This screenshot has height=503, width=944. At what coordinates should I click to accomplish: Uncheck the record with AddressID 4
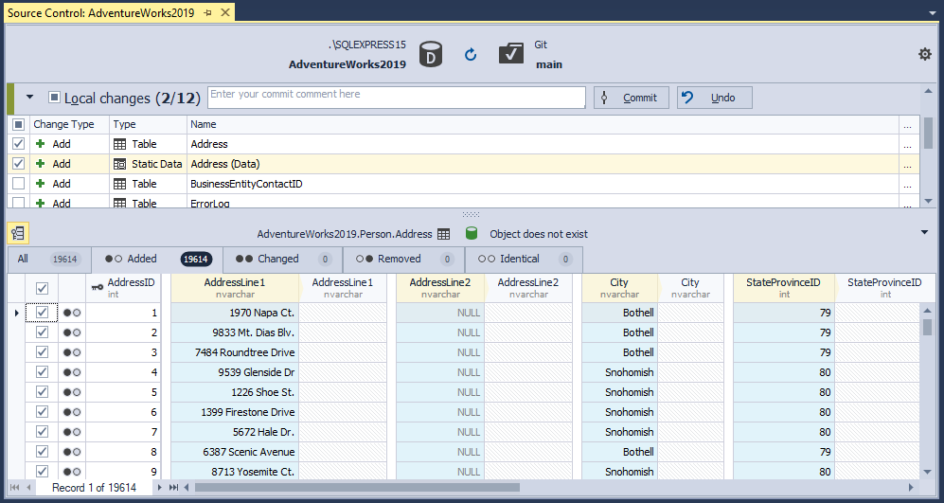[x=42, y=372]
